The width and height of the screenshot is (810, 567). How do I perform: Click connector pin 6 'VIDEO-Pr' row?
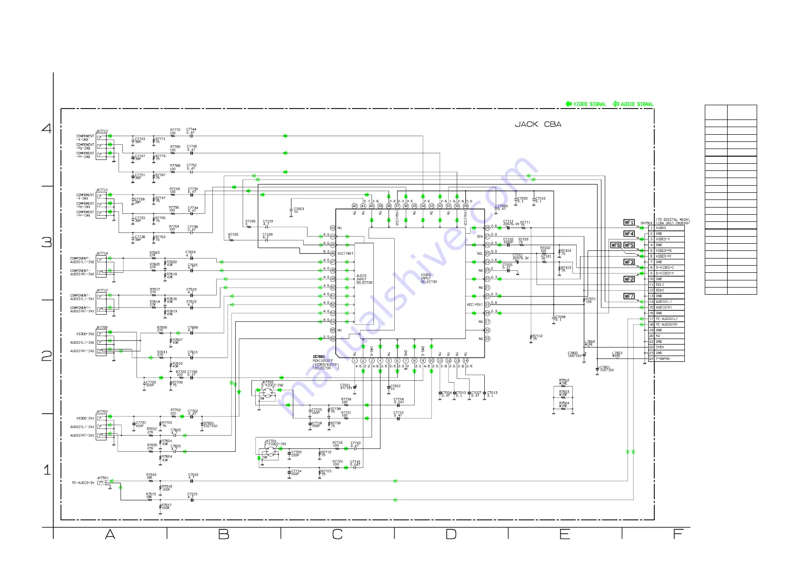(666, 257)
